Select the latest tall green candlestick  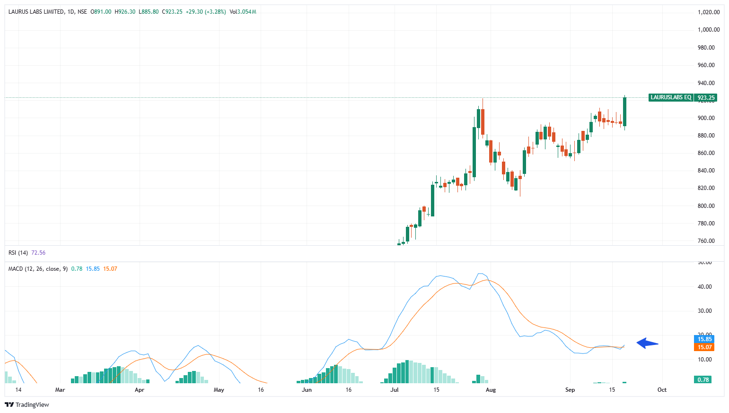pos(625,112)
